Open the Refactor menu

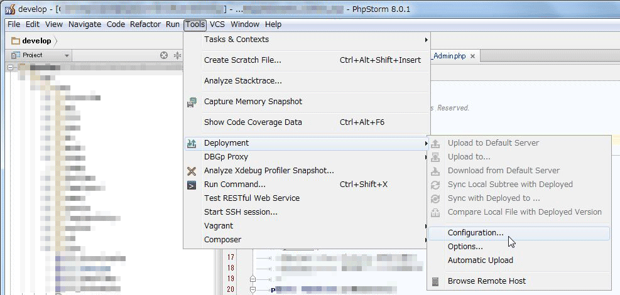click(146, 24)
